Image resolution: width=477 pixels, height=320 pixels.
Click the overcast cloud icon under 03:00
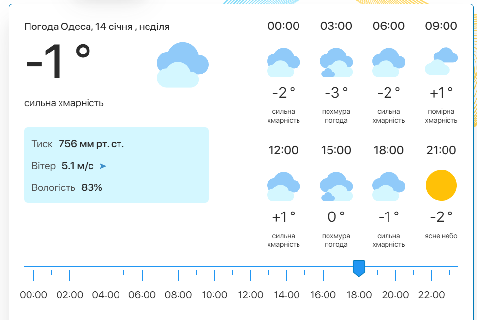coord(336,62)
